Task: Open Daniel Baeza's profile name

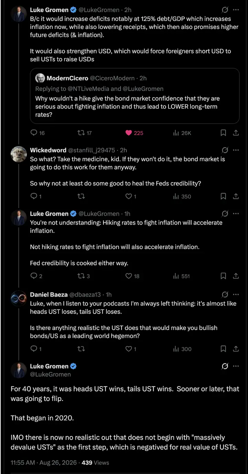Action: (x=49, y=295)
